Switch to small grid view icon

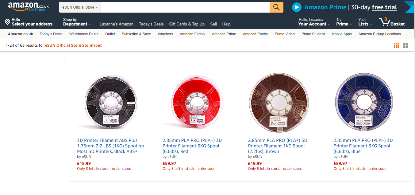click(396, 45)
